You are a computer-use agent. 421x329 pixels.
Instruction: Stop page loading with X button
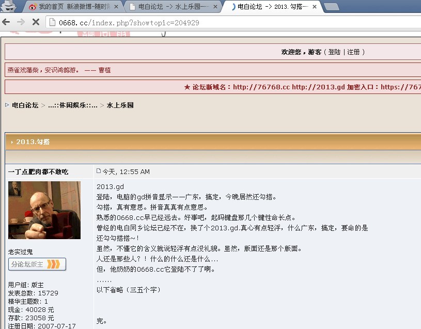click(36, 22)
